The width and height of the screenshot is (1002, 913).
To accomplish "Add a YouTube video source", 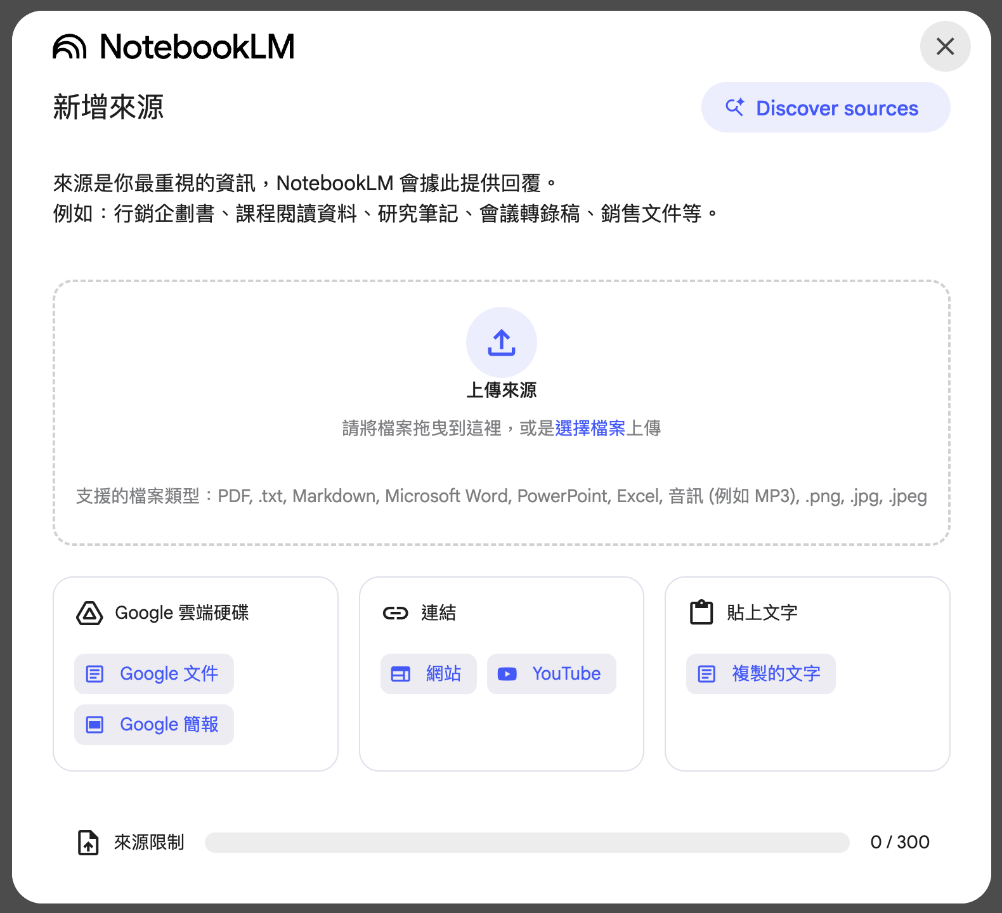I will 551,673.
